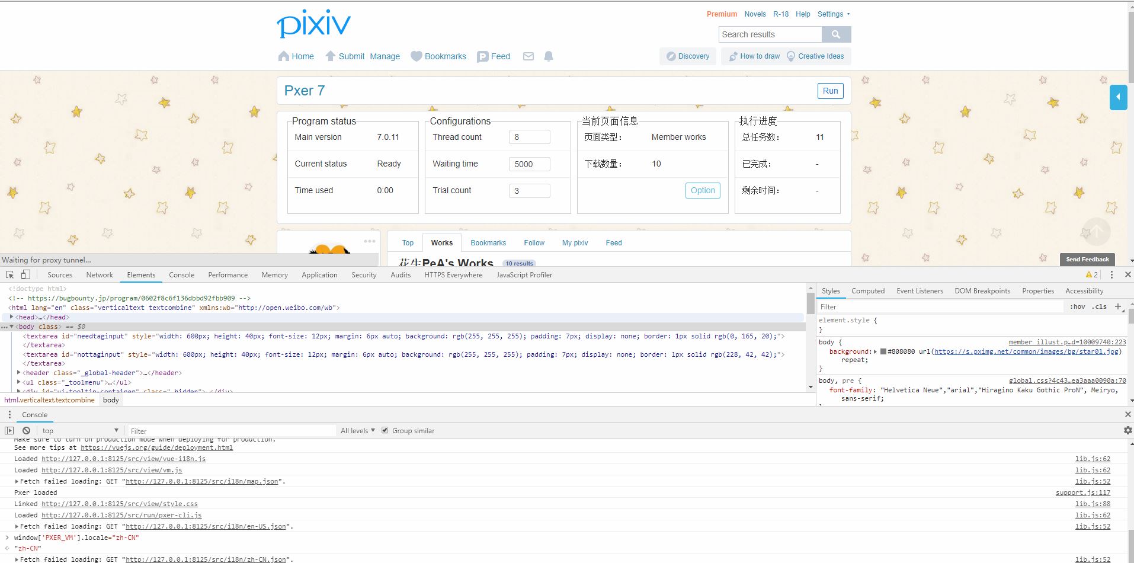Open console settings gear
The image size is (1134, 563).
tap(1127, 430)
